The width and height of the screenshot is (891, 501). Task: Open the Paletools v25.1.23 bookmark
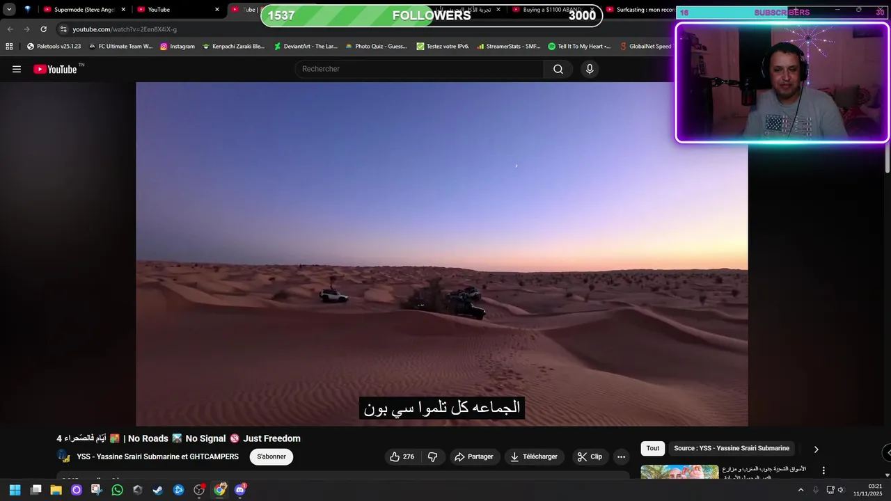point(54,47)
